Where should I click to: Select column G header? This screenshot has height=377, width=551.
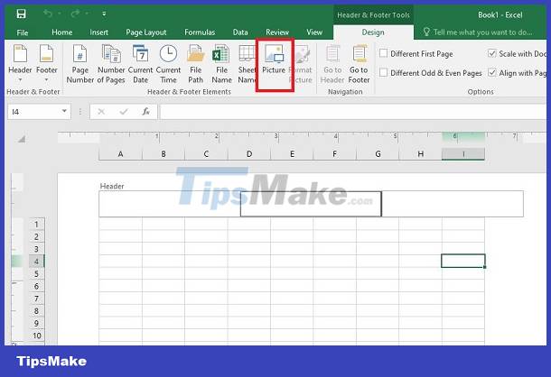378,153
